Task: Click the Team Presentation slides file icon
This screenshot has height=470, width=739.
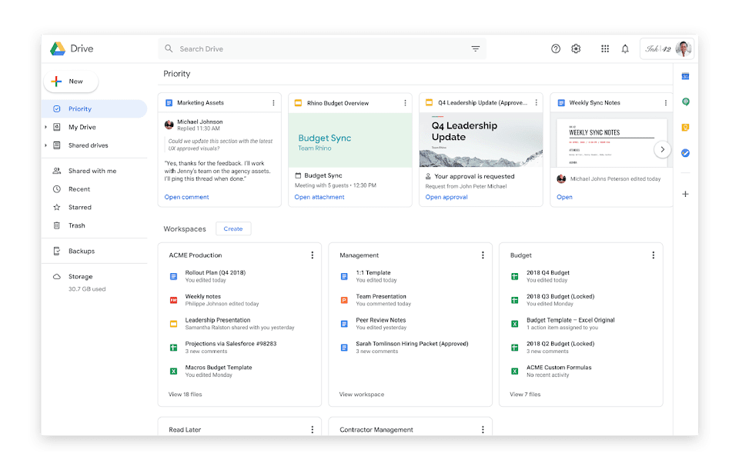Action: coord(344,300)
